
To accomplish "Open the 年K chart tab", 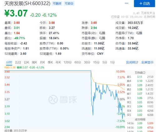I will tap(58, 62).
